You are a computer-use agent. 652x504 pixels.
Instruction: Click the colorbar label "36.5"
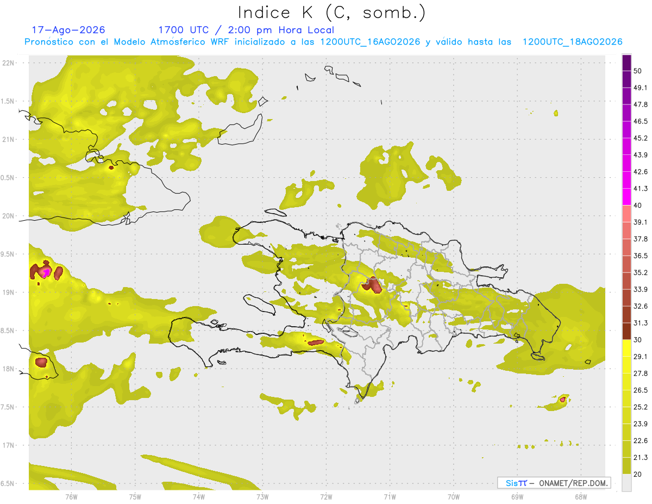(641, 256)
